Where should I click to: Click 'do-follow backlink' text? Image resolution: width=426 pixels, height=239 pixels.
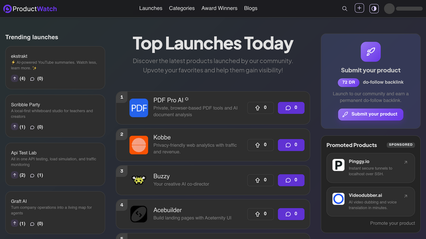383,82
